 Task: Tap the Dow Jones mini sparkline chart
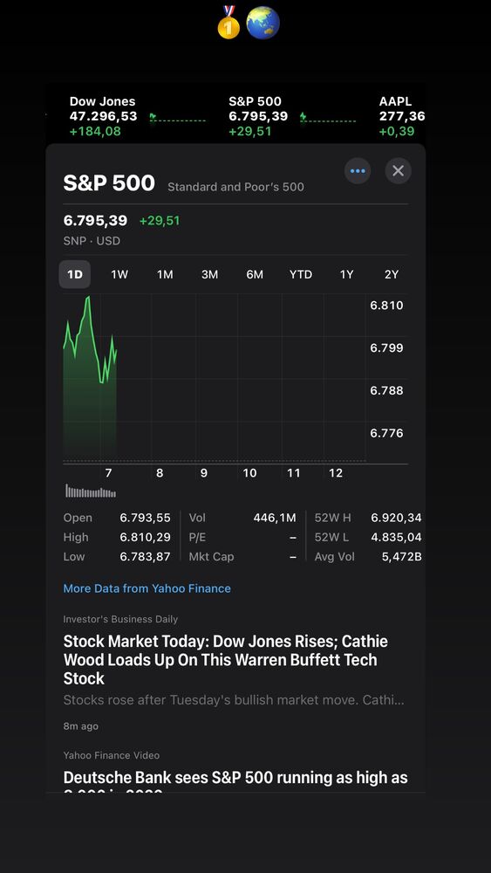point(178,118)
